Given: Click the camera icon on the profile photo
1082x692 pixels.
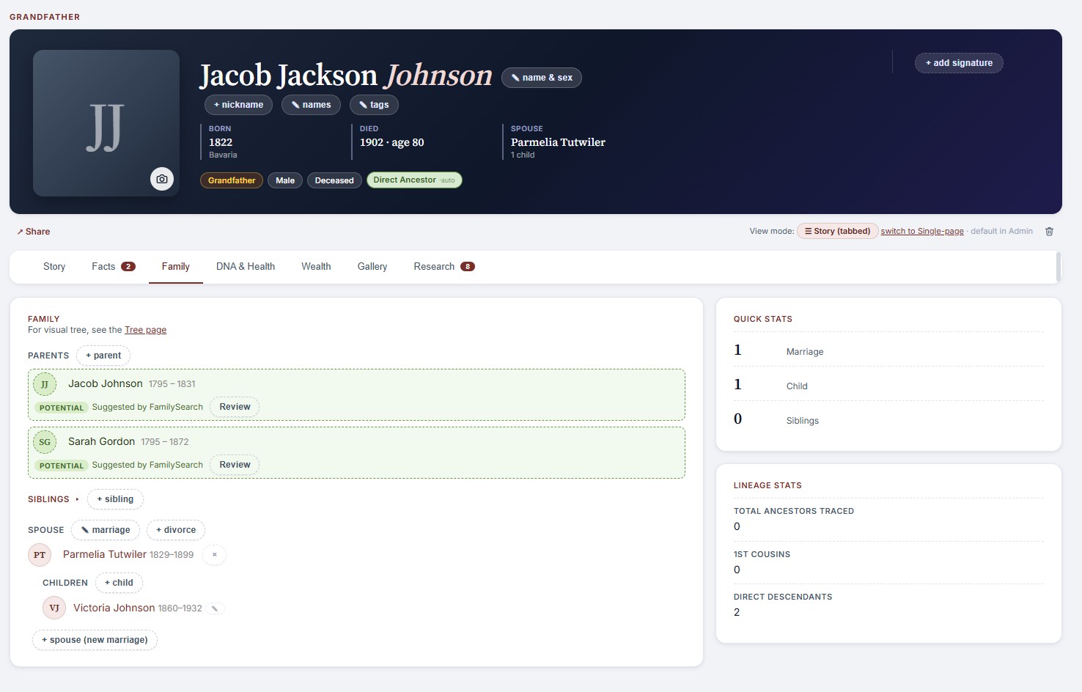Looking at the screenshot, I should tap(162, 179).
